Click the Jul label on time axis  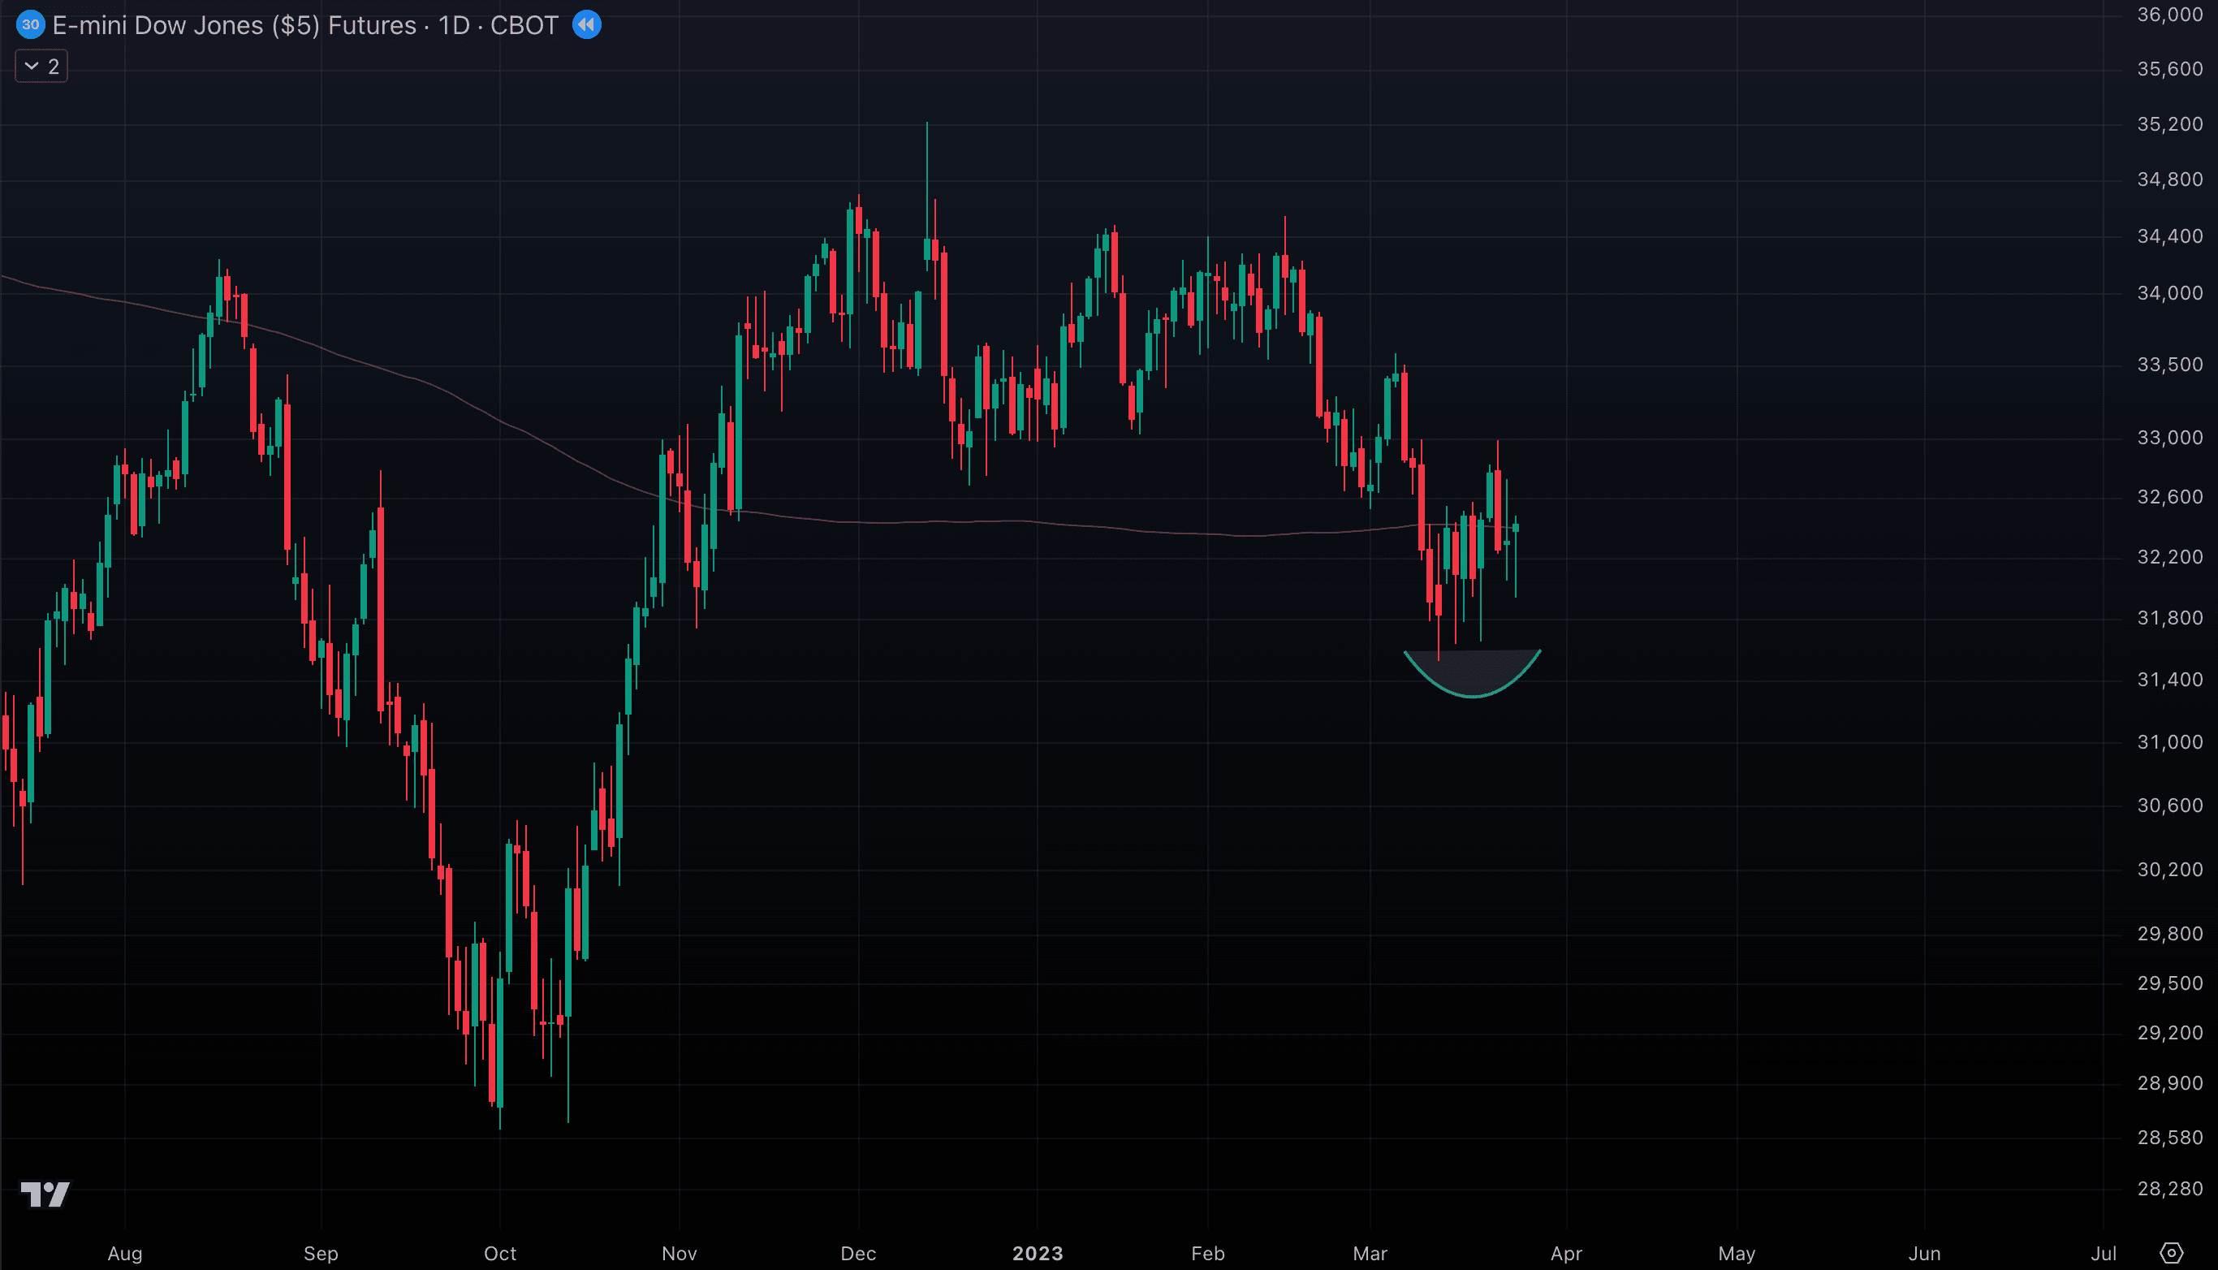(x=2103, y=1254)
